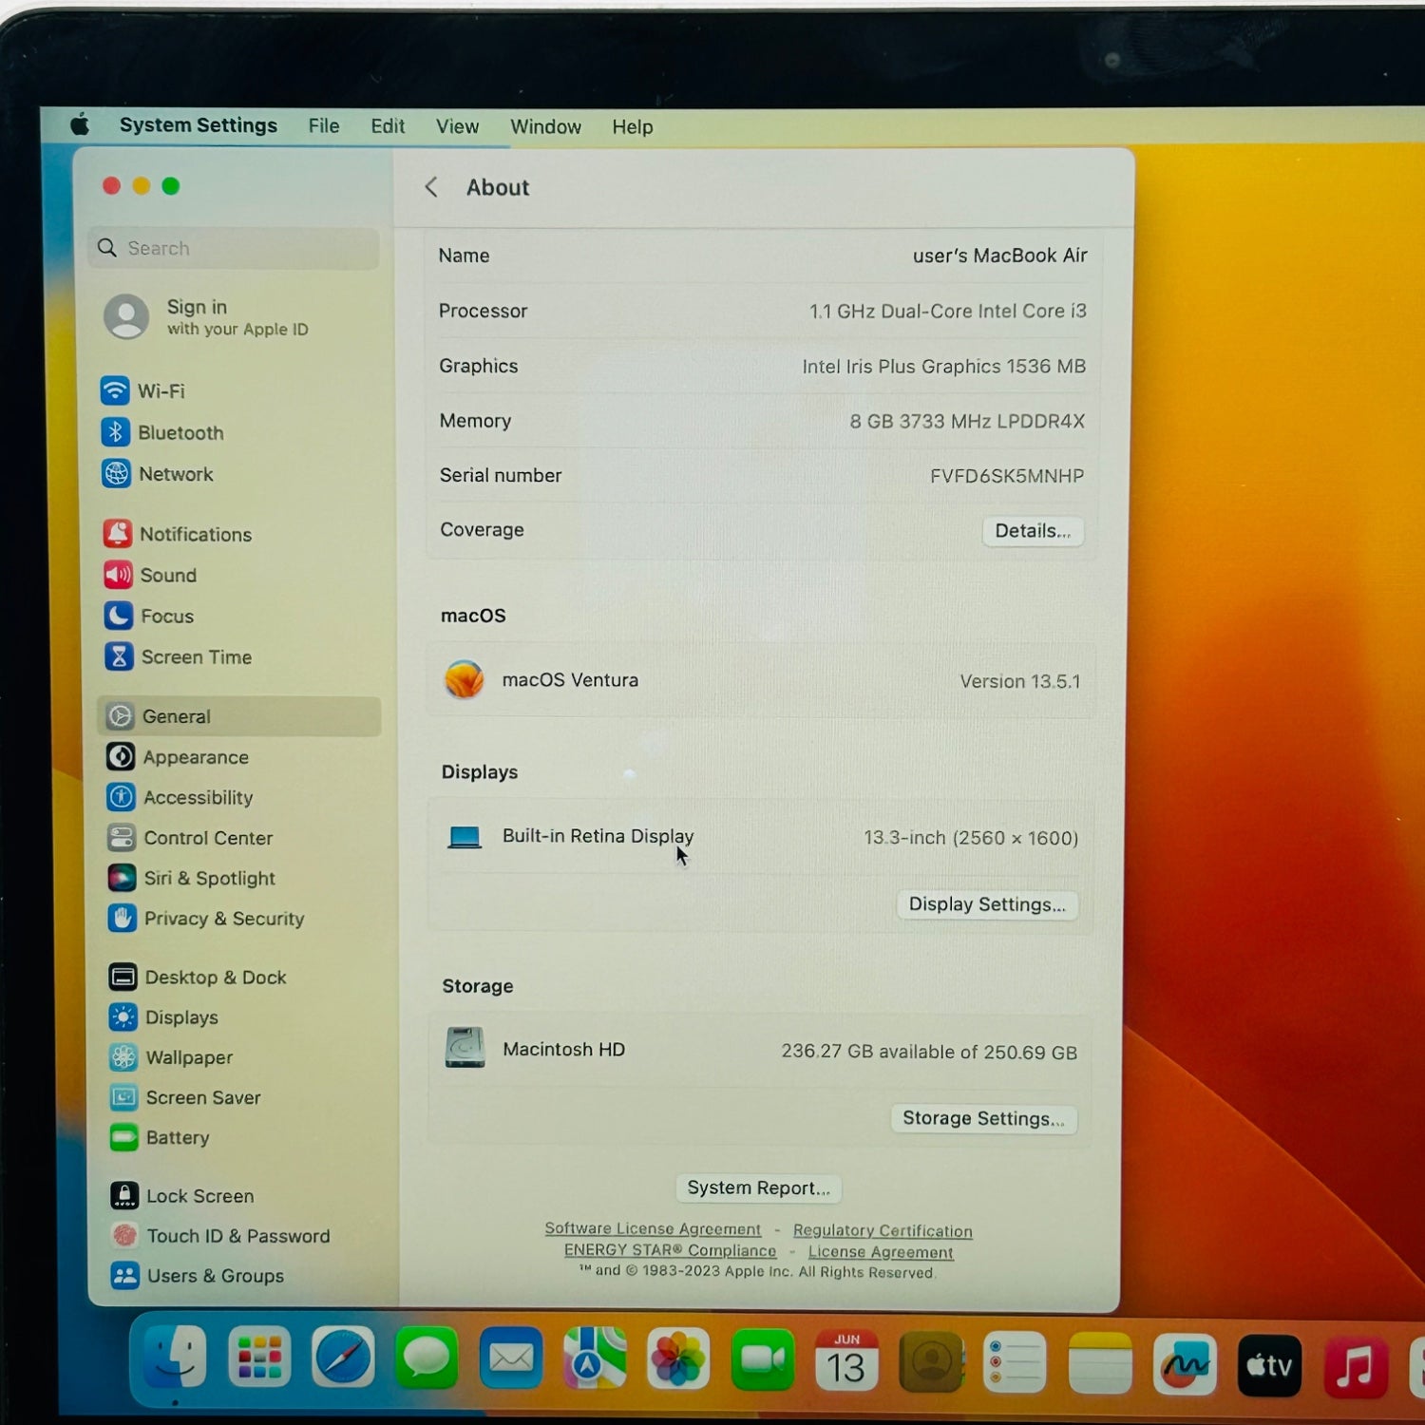This screenshot has width=1425, height=1425.
Task: Open the Desktop & Dock icon
Action: [x=123, y=977]
